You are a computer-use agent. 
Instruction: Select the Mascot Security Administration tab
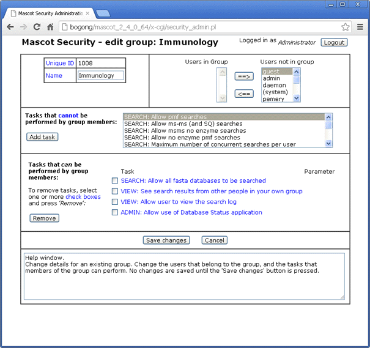(x=48, y=13)
